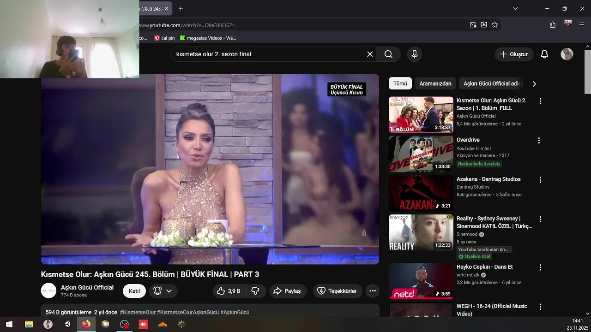Click the search magnifier button
This screenshot has height=332, width=591.
[388, 54]
